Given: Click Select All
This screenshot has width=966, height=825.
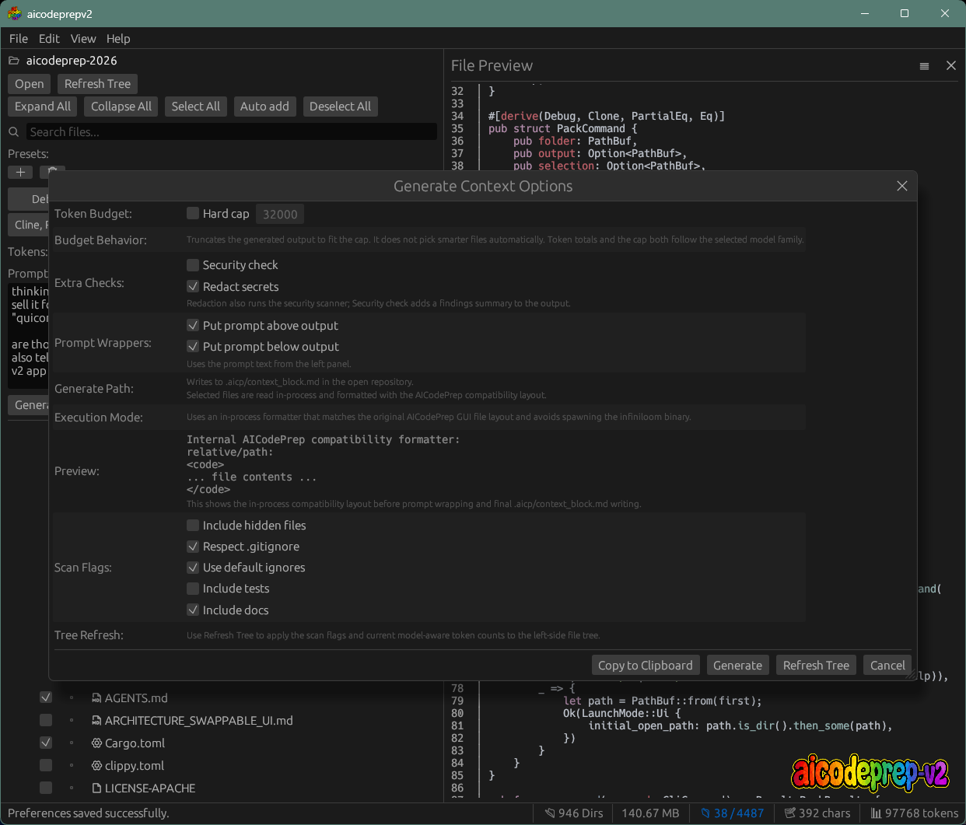Looking at the screenshot, I should coord(196,107).
